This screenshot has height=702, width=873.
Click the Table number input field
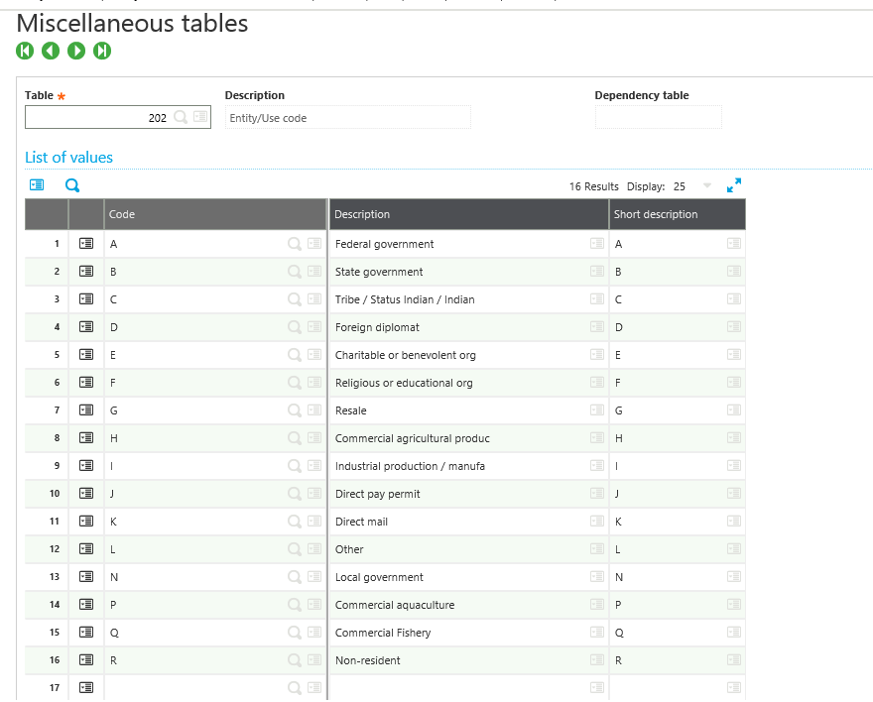97,118
